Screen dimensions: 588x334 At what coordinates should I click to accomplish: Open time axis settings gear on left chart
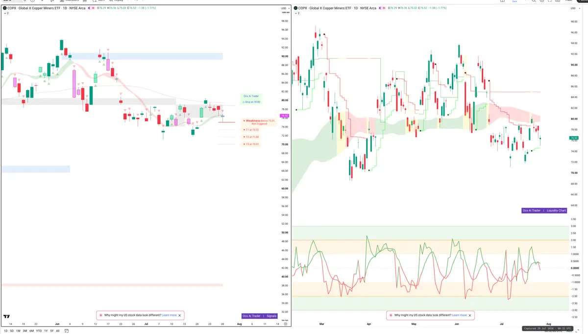click(x=286, y=324)
